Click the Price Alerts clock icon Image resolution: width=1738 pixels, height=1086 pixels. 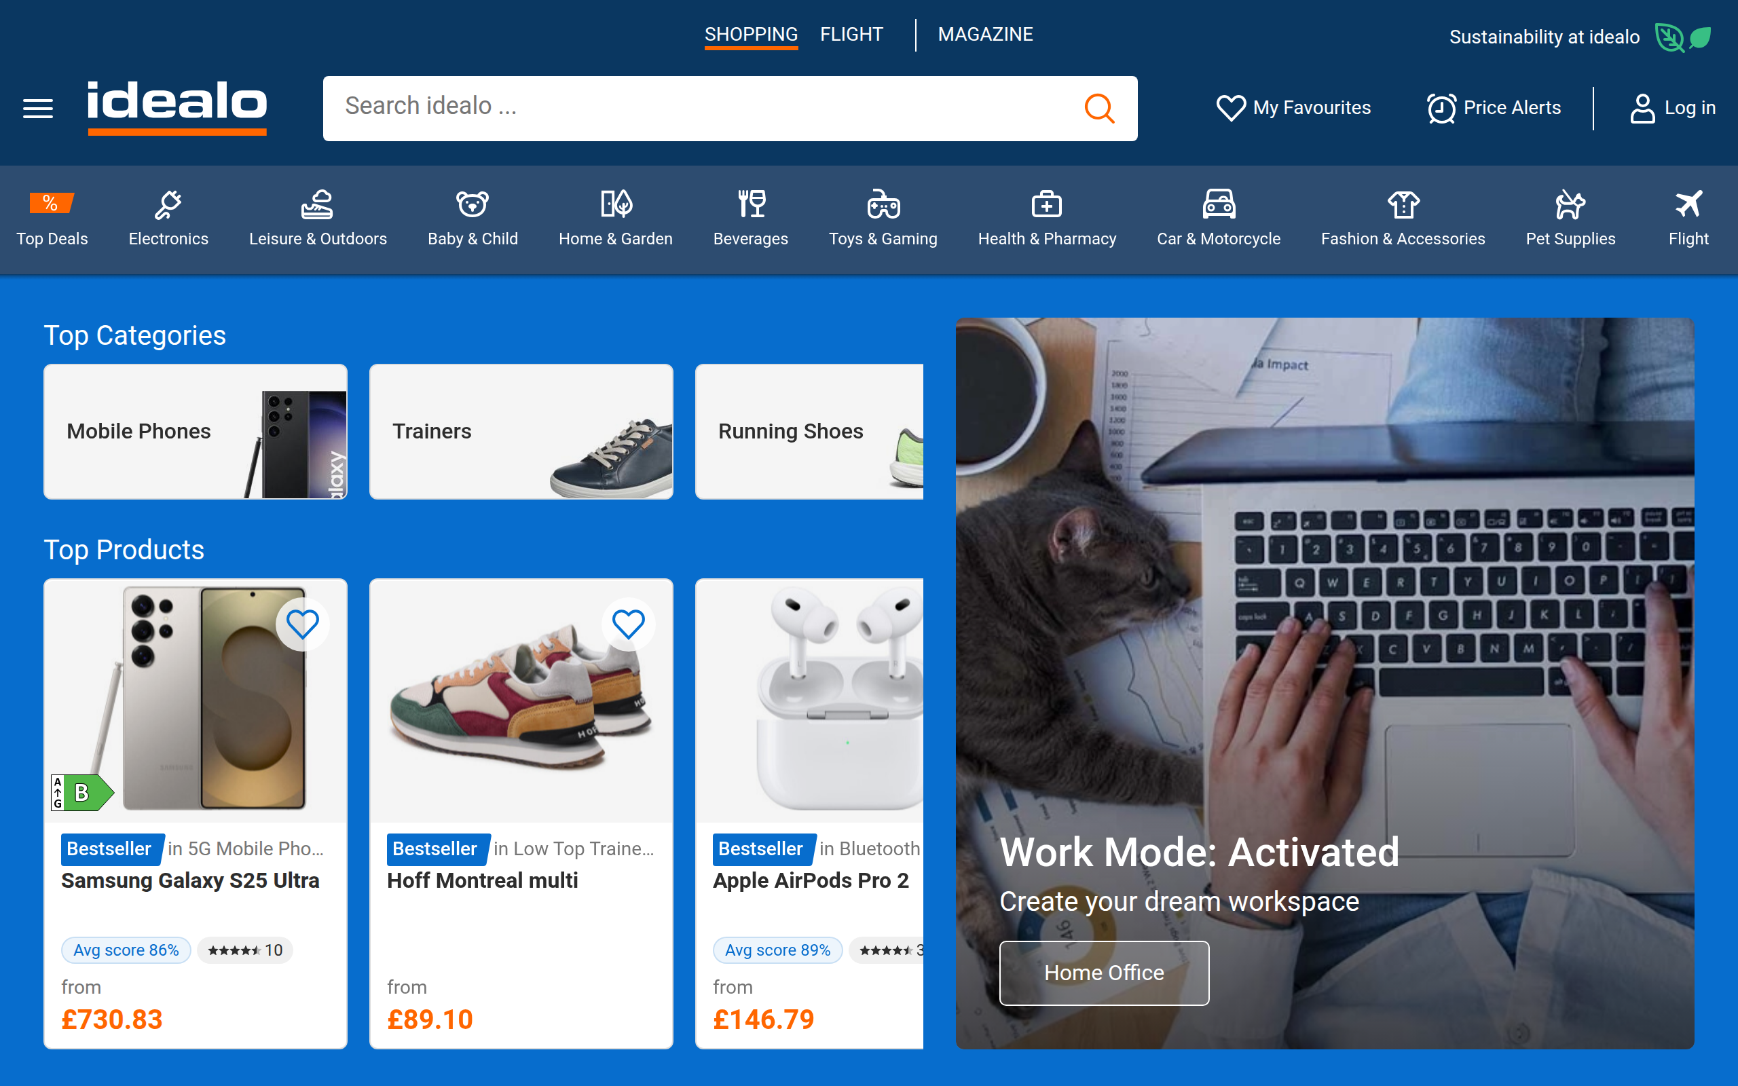[1441, 109]
